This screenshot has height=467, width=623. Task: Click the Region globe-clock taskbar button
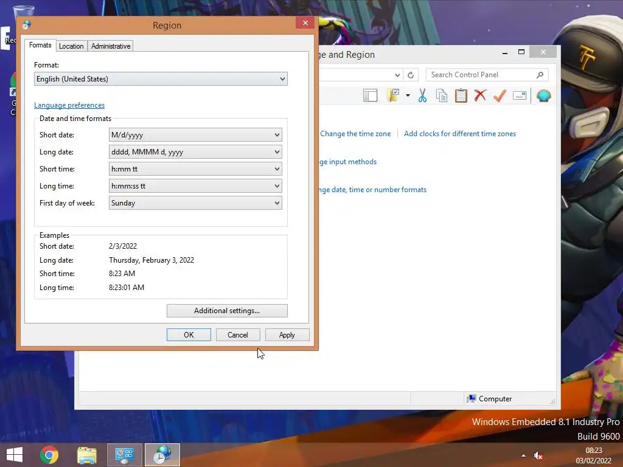coord(162,455)
